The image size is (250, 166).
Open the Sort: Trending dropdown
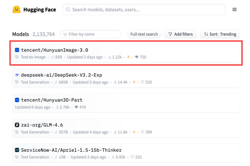(x=220, y=34)
